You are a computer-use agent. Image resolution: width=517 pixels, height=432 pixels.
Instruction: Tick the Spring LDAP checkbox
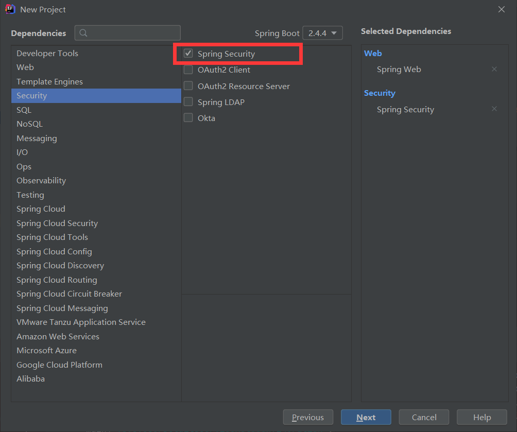click(188, 102)
